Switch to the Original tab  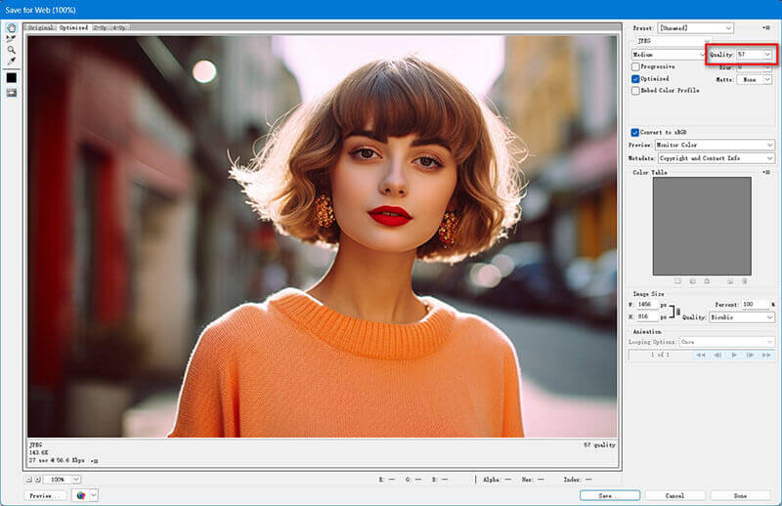pos(40,28)
